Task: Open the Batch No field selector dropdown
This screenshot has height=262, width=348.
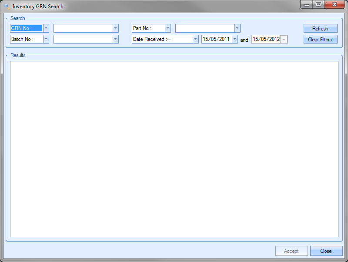Action: [x=46, y=39]
